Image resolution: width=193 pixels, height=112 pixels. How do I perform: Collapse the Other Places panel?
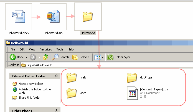coord(56,110)
